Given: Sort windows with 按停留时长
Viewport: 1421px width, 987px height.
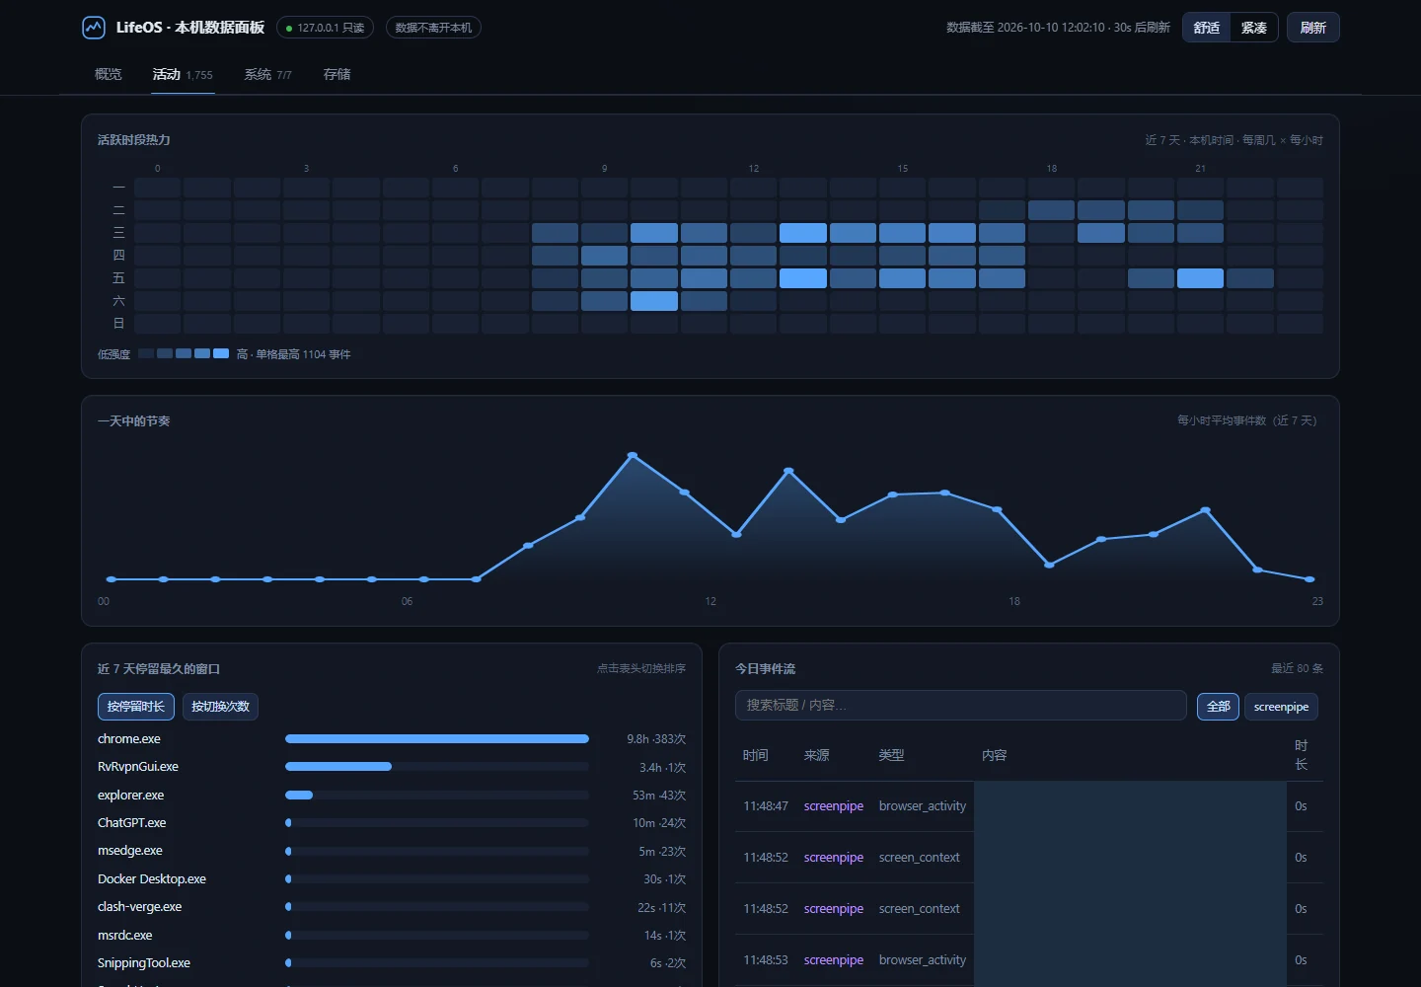Looking at the screenshot, I should [x=136, y=707].
